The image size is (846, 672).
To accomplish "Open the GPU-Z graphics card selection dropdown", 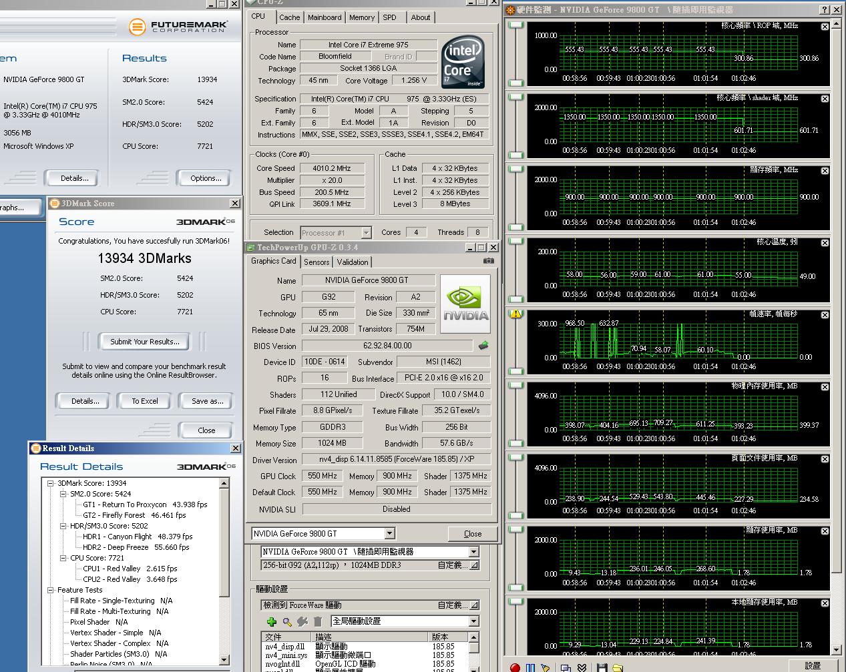I will click(x=389, y=533).
